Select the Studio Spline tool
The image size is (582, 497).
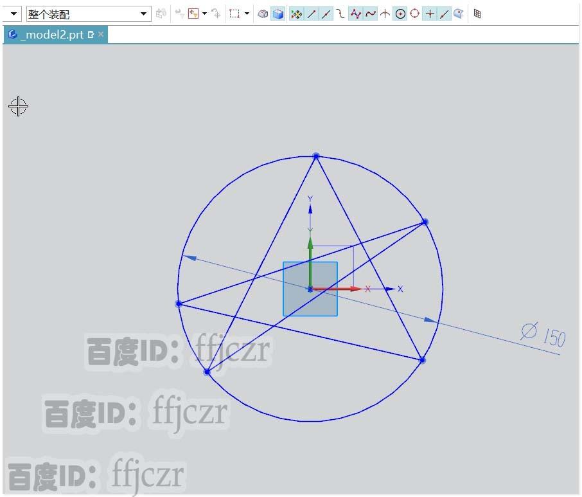pyautogui.click(x=356, y=14)
